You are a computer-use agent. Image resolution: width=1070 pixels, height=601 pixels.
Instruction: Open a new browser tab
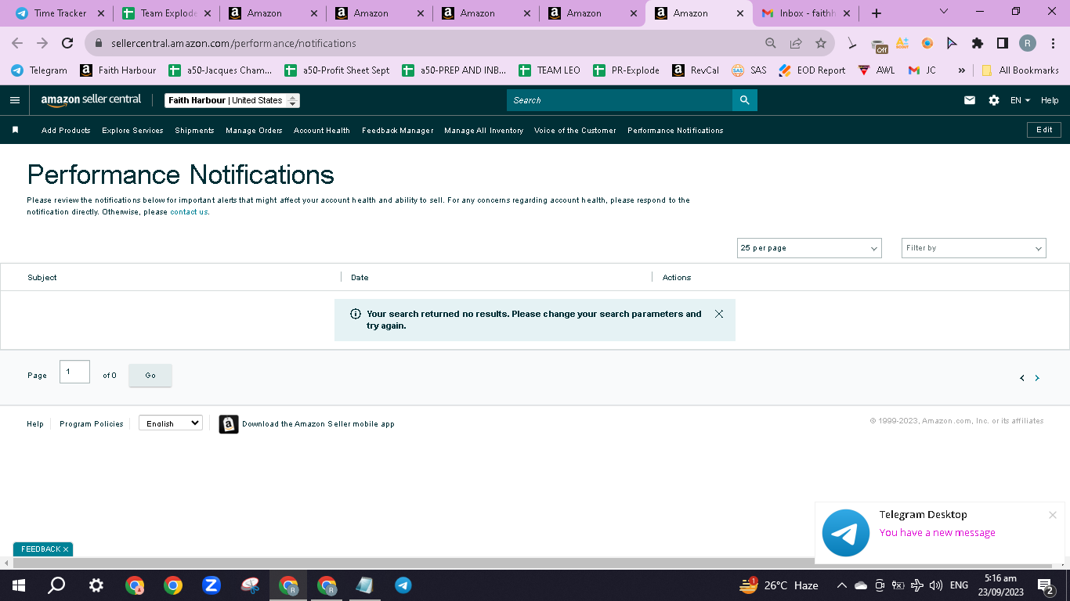click(877, 13)
